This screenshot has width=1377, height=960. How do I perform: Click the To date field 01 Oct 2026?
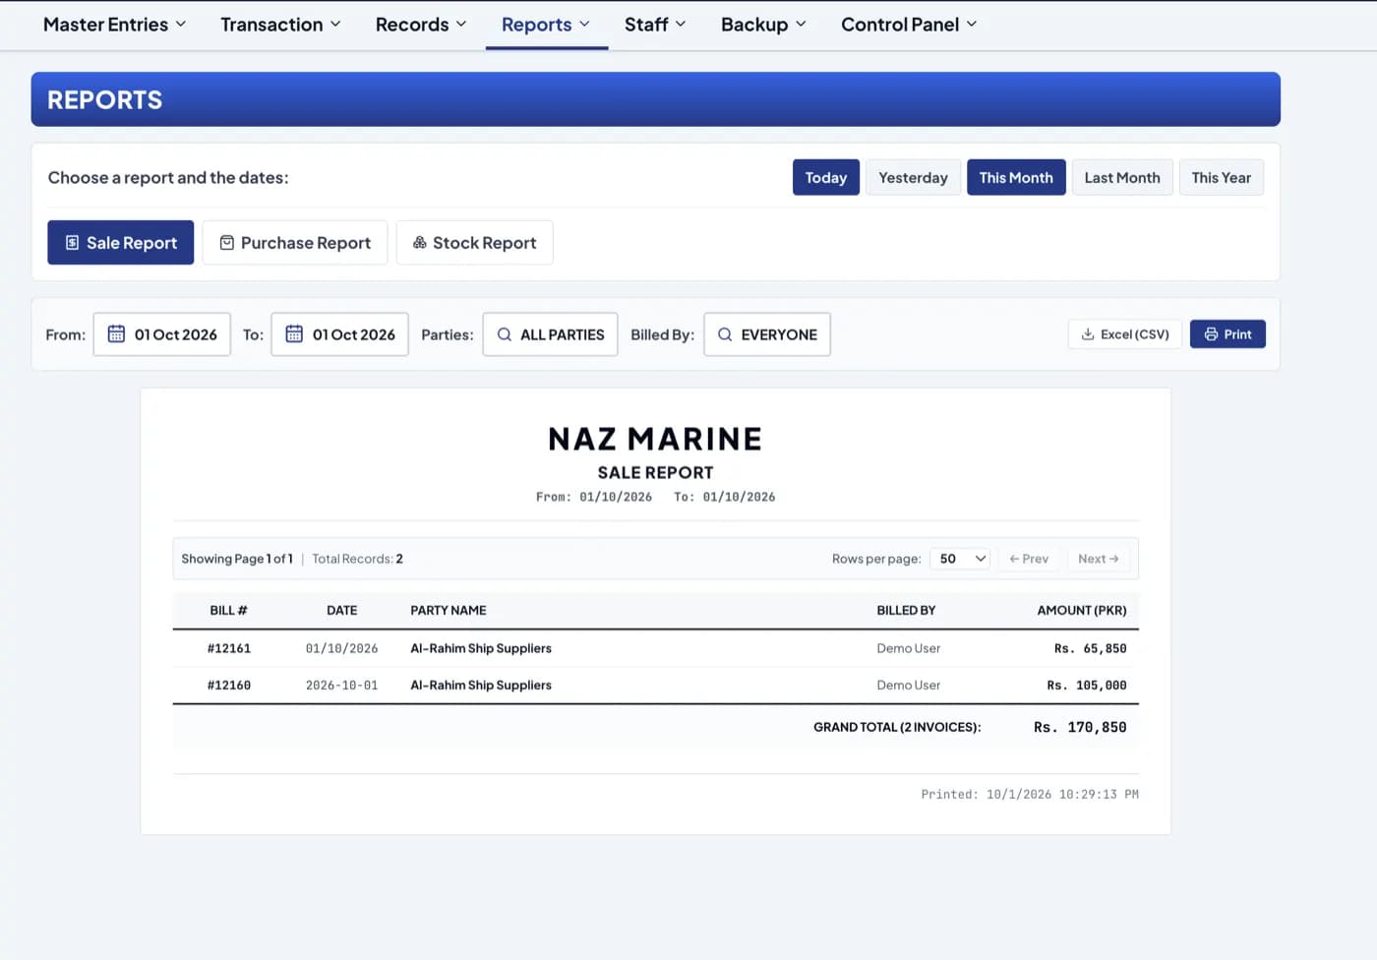(340, 334)
